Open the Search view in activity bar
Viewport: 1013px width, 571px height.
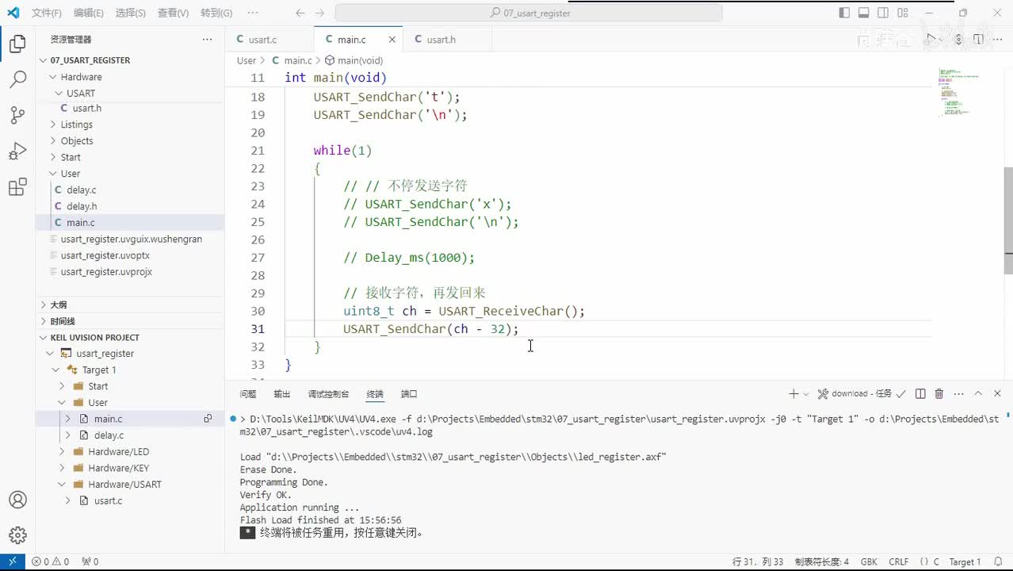tap(17, 79)
